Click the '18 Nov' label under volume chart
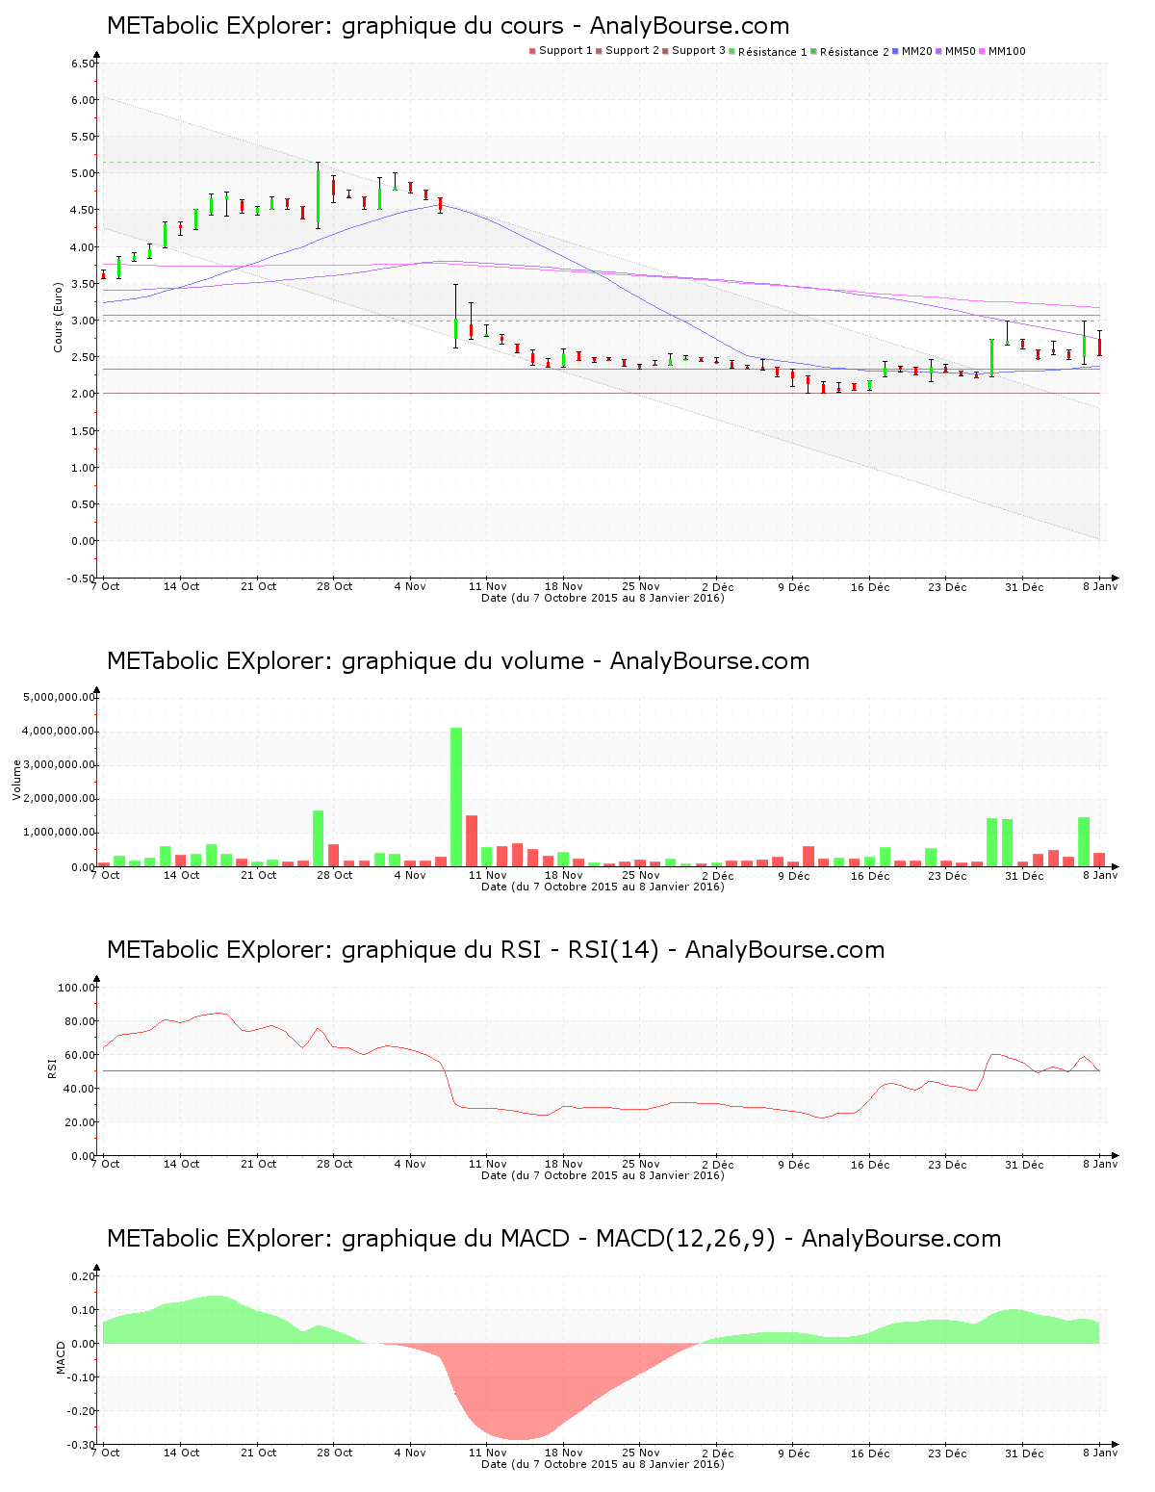 (564, 875)
